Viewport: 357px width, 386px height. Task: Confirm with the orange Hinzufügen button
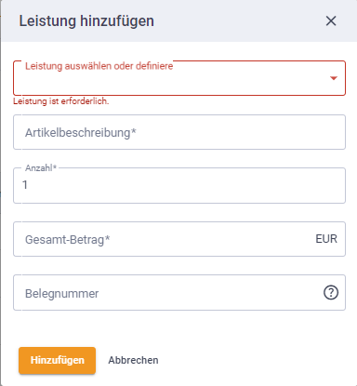(x=57, y=360)
